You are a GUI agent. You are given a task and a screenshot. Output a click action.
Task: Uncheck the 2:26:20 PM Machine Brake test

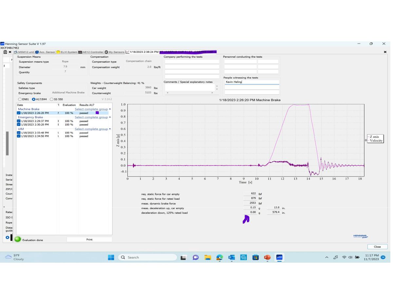19,113
